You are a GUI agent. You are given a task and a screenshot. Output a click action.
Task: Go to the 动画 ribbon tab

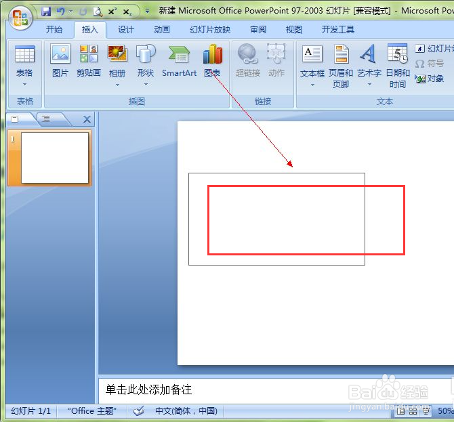(x=161, y=30)
